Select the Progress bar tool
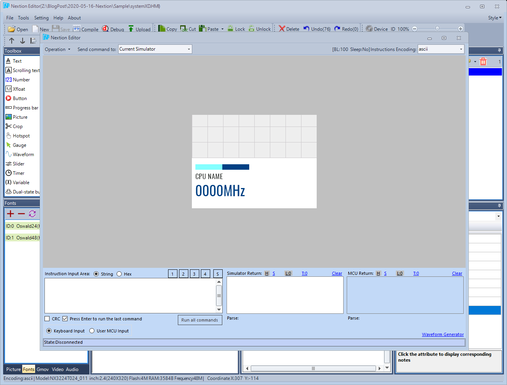This screenshot has width=507, height=385. tap(24, 107)
